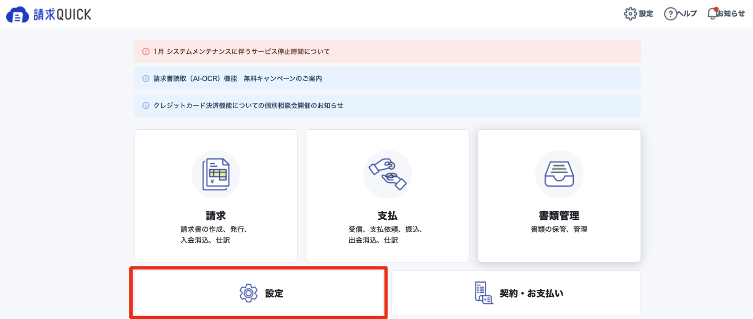Image resolution: width=753 pixels, height=319 pixels.
Task: Click the 請求 invoice document icon
Action: pos(216,175)
